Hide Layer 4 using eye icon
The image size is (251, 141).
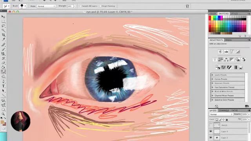point(211,132)
